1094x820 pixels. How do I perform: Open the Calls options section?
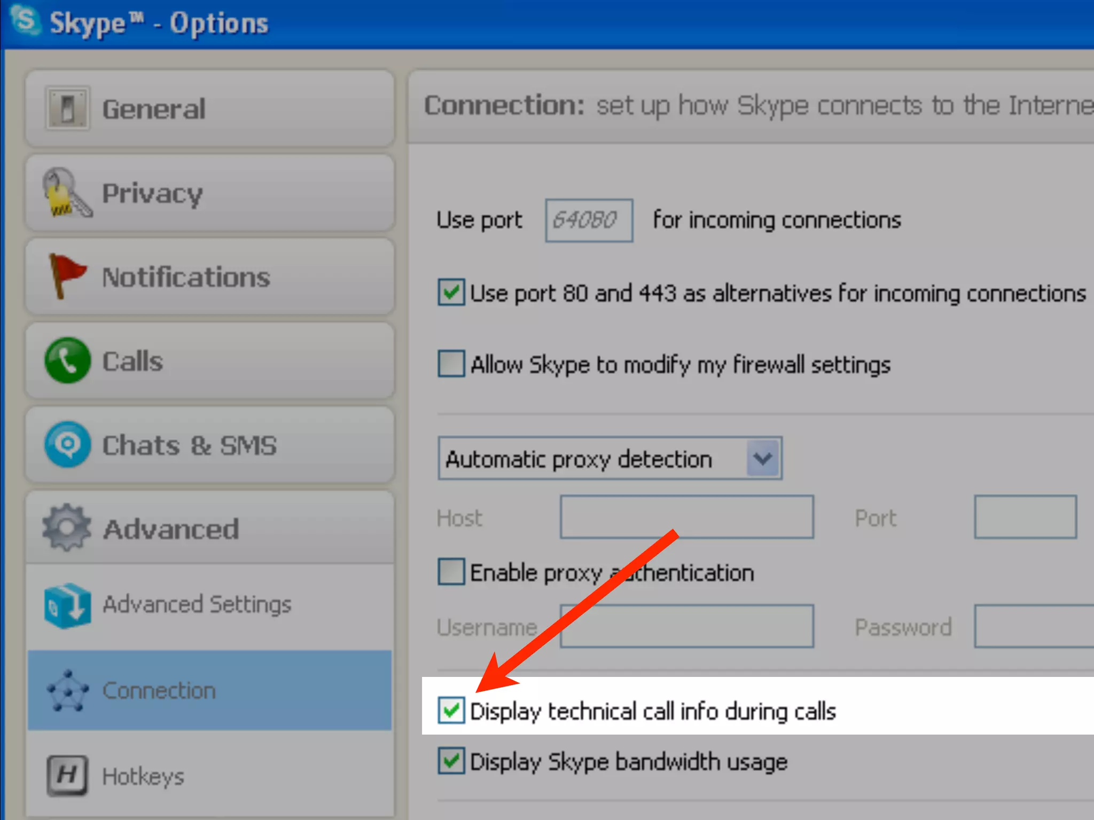pos(209,360)
